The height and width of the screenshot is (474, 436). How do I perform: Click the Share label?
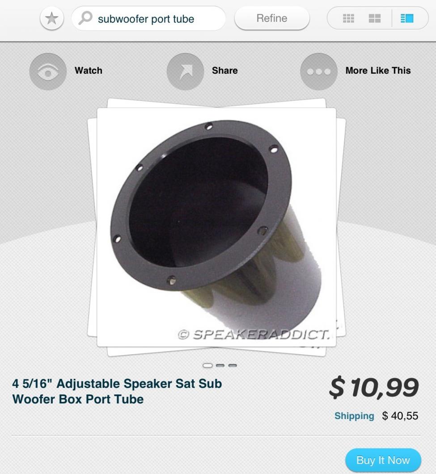pos(225,71)
